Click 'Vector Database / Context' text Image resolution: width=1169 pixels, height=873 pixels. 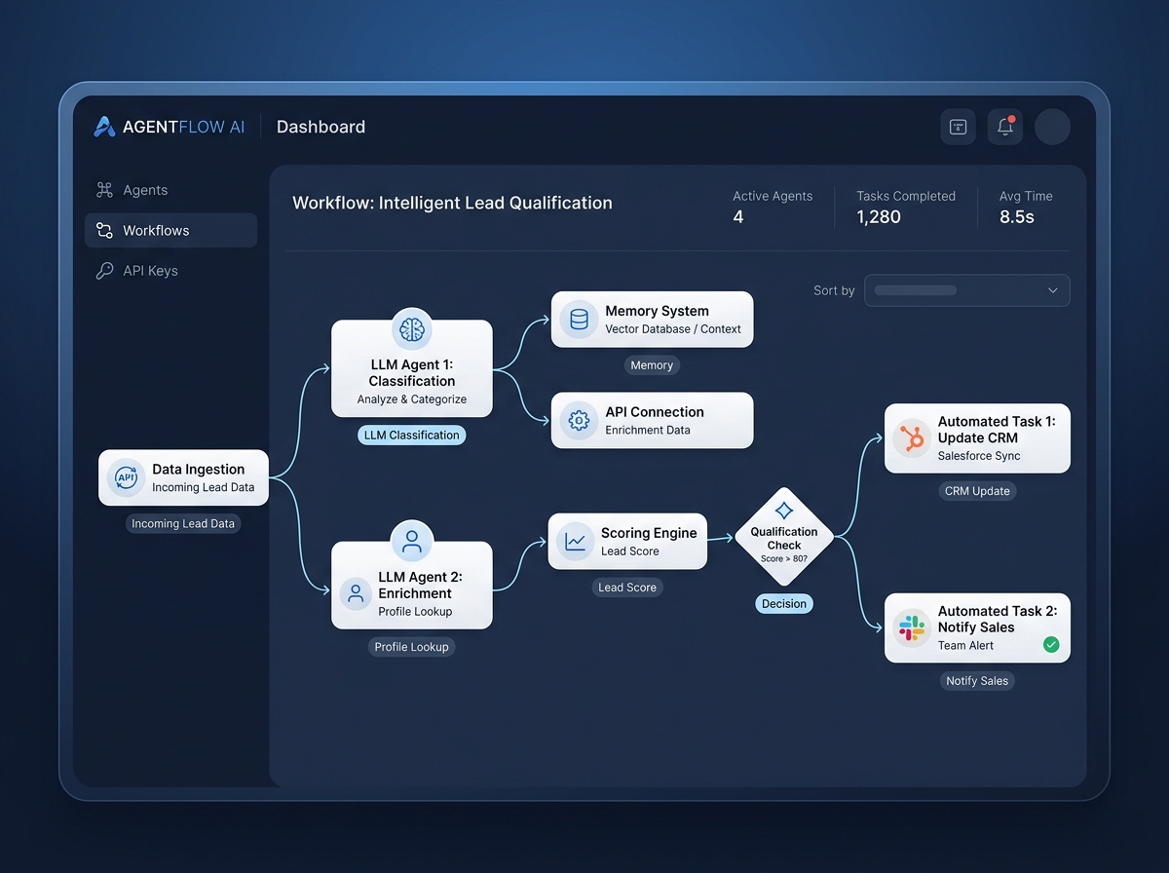[x=673, y=329]
